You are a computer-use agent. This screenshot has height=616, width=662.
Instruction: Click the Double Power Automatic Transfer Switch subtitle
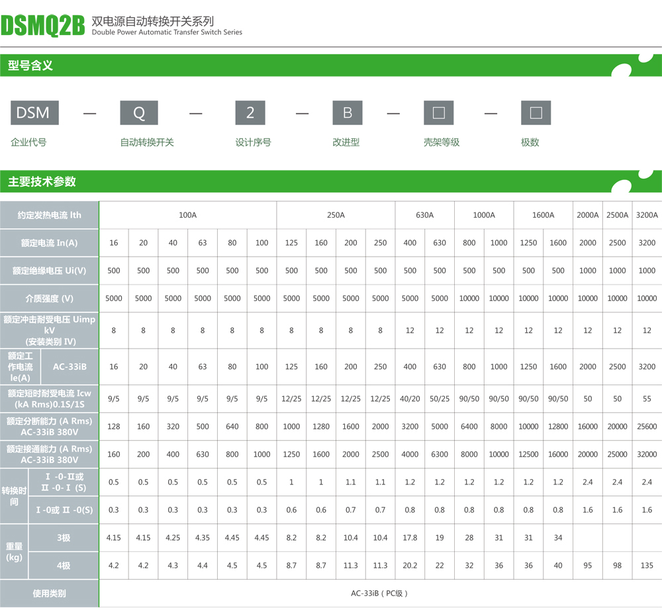(x=167, y=32)
